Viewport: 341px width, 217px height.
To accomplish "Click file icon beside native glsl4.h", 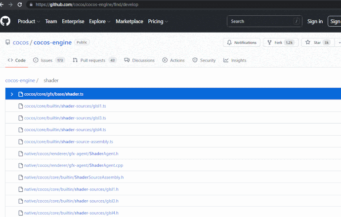I will pos(21,213).
